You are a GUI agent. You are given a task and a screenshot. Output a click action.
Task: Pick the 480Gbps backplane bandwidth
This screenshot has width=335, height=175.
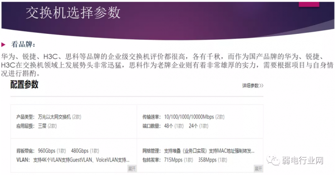pyautogui.click(x=80, y=151)
